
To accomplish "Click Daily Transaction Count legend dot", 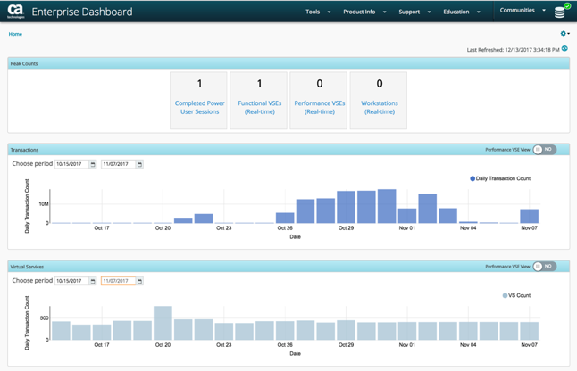I will [472, 178].
